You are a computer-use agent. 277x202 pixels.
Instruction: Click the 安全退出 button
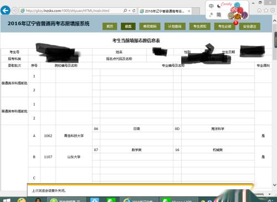click(x=250, y=27)
